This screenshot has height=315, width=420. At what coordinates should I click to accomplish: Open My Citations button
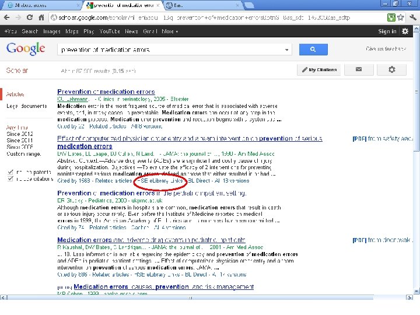point(318,69)
